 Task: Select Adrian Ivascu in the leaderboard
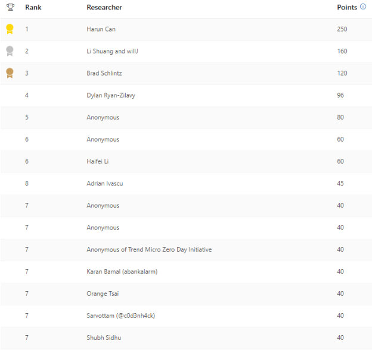[104, 183]
